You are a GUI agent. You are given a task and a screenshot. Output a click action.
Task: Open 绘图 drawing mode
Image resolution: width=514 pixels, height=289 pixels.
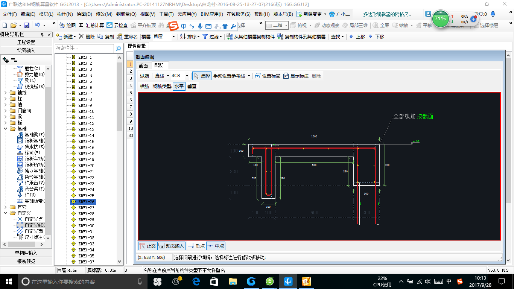(x=67, y=25)
